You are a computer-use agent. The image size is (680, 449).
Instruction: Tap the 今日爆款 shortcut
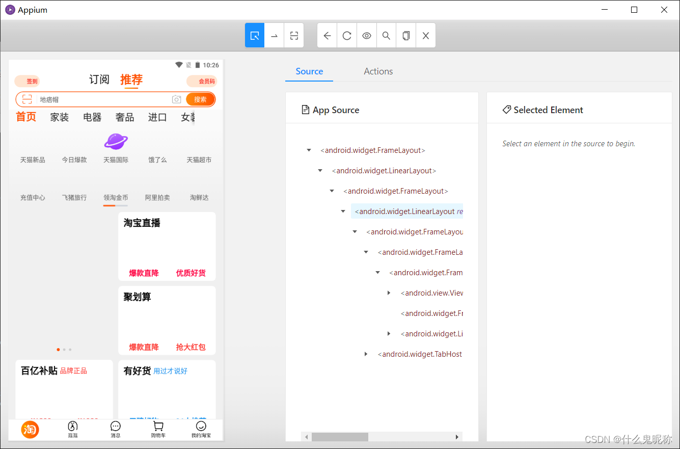coord(74,160)
